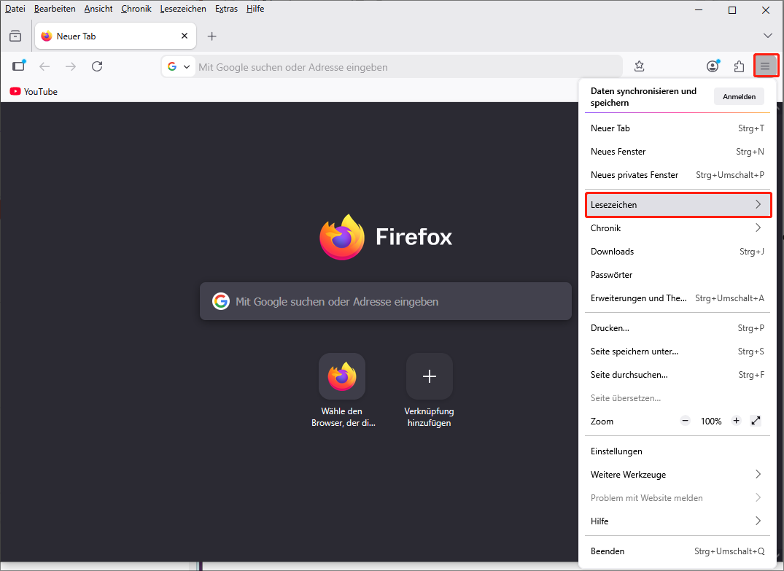
Task: Click the bookmark star icon in address bar
Action: click(x=639, y=66)
